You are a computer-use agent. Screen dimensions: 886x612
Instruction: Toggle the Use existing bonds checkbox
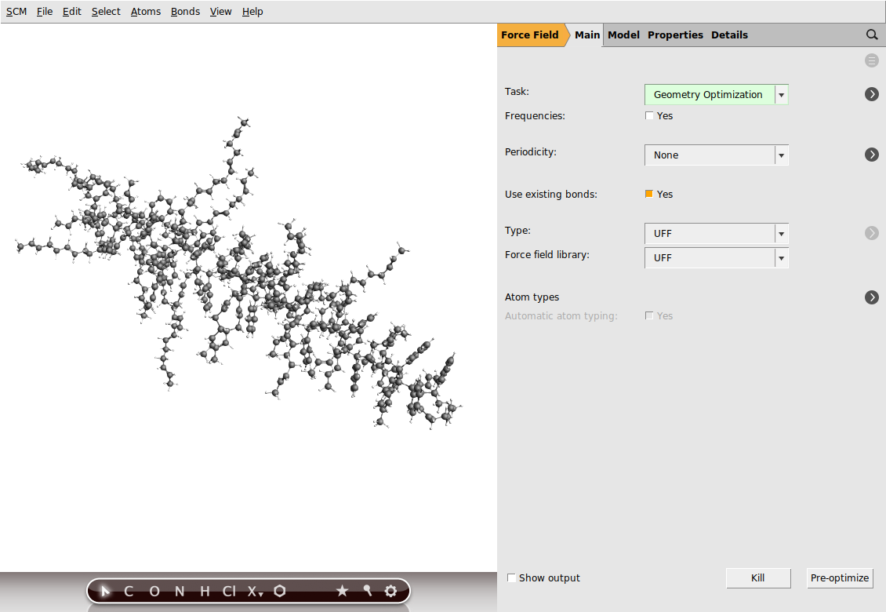(x=649, y=194)
